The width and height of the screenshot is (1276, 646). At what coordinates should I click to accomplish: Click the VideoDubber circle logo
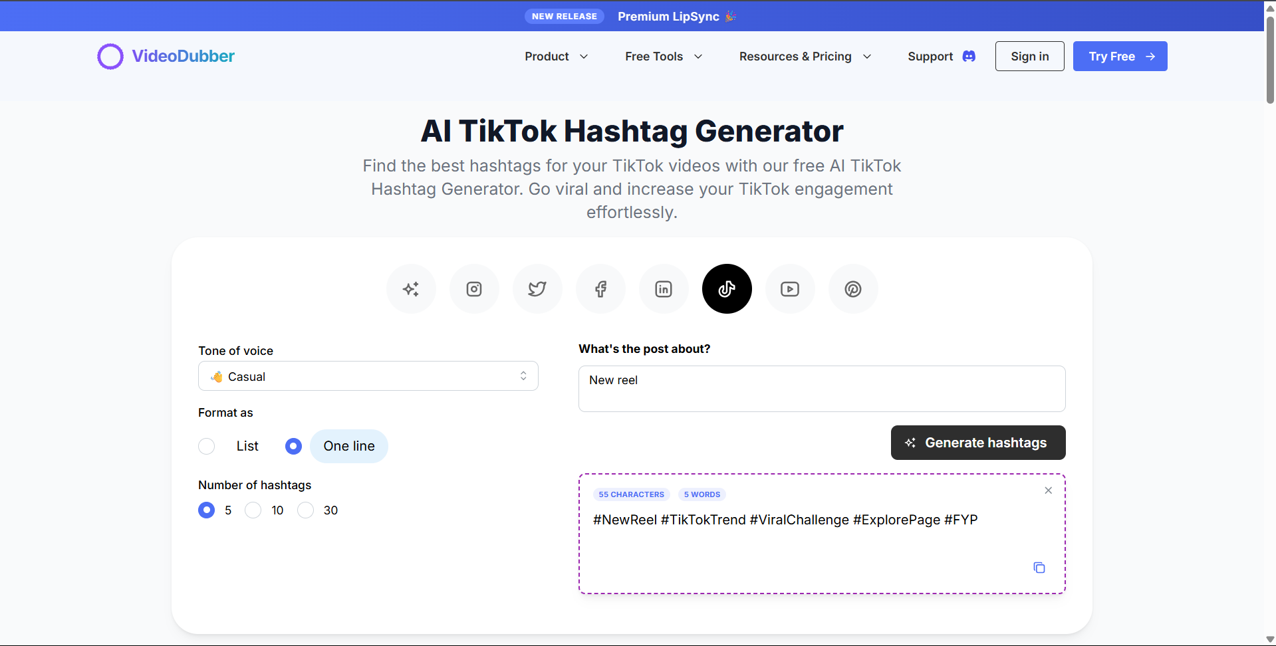click(x=110, y=56)
